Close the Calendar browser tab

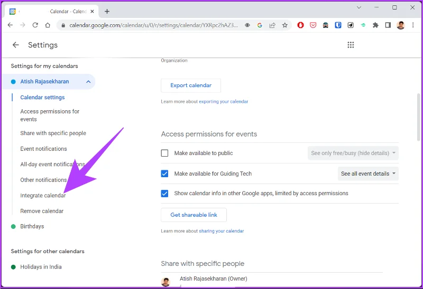pyautogui.click(x=92, y=11)
